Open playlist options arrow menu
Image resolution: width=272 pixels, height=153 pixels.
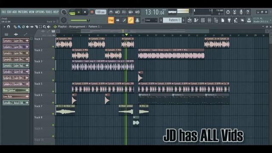coord(4,27)
